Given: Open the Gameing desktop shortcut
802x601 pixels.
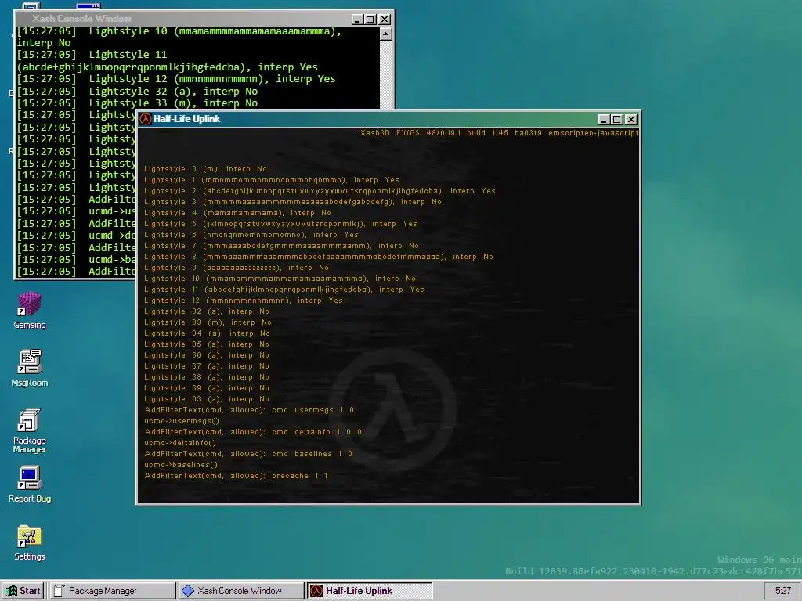Looking at the screenshot, I should [x=30, y=310].
